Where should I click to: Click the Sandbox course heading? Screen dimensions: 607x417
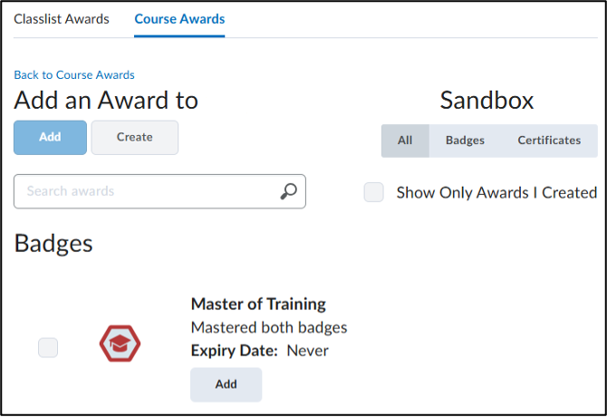[x=487, y=101]
